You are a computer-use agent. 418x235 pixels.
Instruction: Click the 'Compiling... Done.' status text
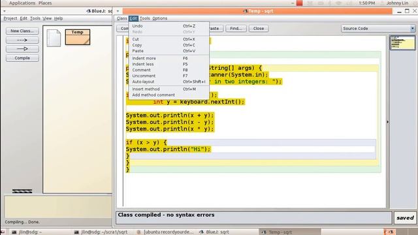tap(22, 222)
